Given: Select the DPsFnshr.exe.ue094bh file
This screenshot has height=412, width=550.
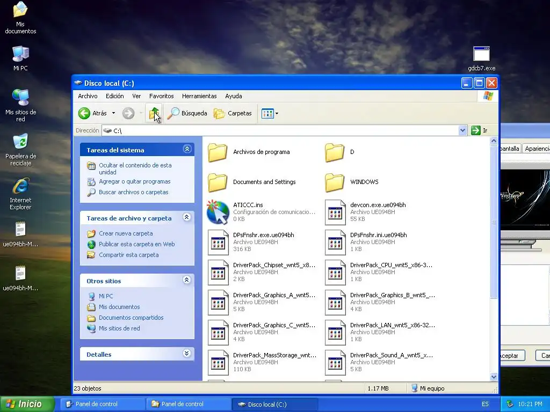Looking at the screenshot, I should (x=250, y=242).
